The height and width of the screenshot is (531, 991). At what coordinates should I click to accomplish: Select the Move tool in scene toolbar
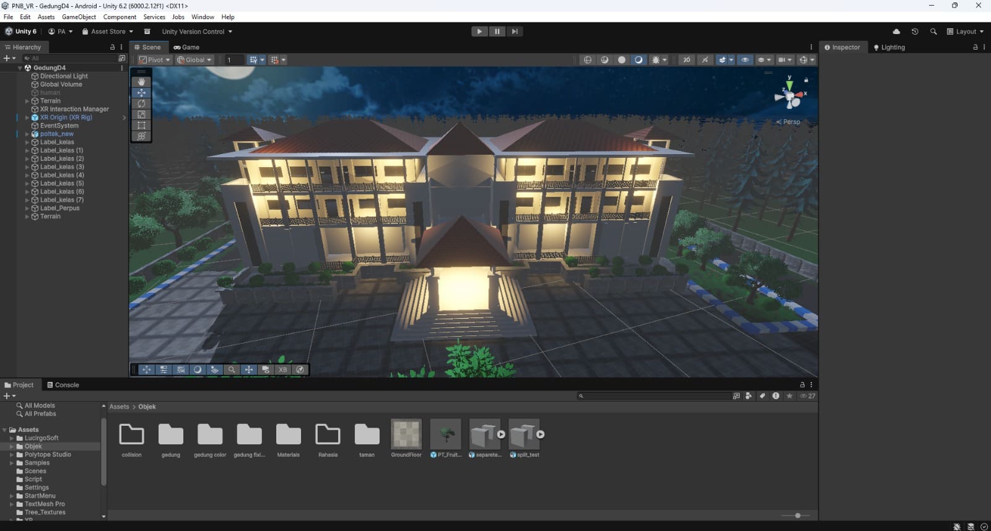141,93
